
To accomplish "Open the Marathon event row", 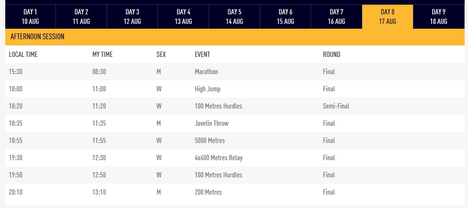I will pyautogui.click(x=235, y=72).
